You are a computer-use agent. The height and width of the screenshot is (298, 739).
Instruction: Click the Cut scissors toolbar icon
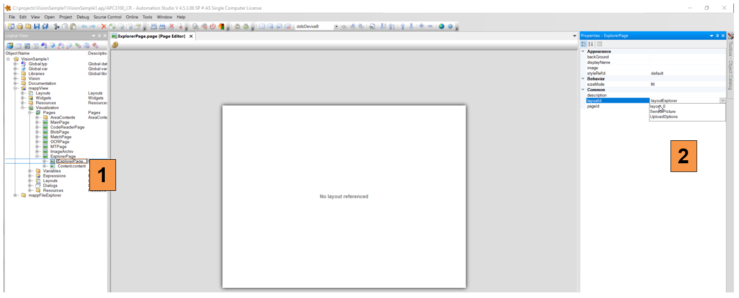(57, 27)
